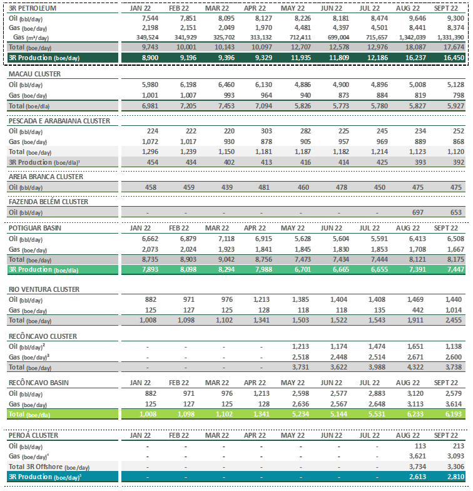Click the RIO VENTURA CLUSTER heading
Viewport: 473px width, 491px height.
click(x=44, y=289)
